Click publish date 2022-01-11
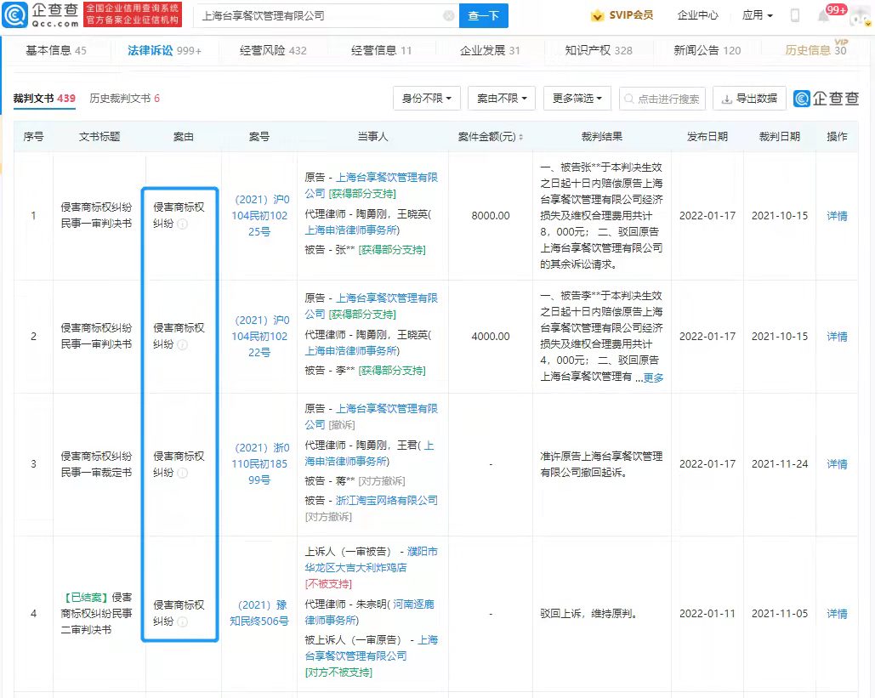The height and width of the screenshot is (698, 875). tap(707, 614)
